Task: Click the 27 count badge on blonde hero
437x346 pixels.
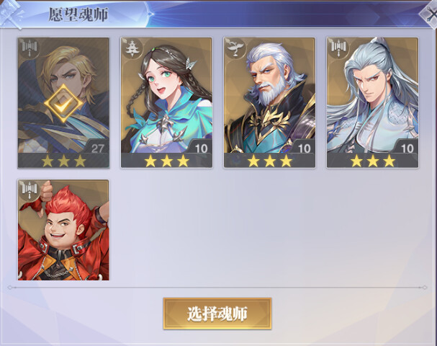Action: [x=97, y=148]
